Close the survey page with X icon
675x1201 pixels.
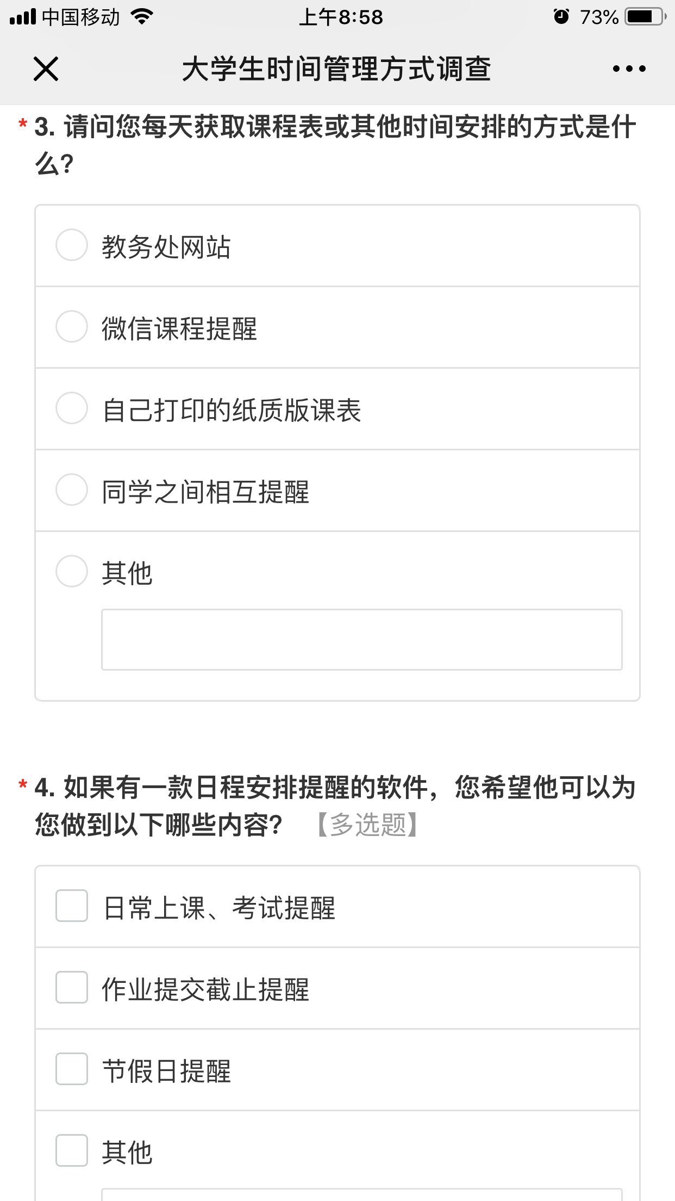pyautogui.click(x=46, y=69)
